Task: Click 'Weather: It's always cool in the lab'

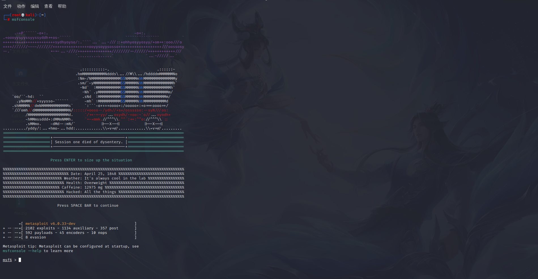Action: [105, 178]
